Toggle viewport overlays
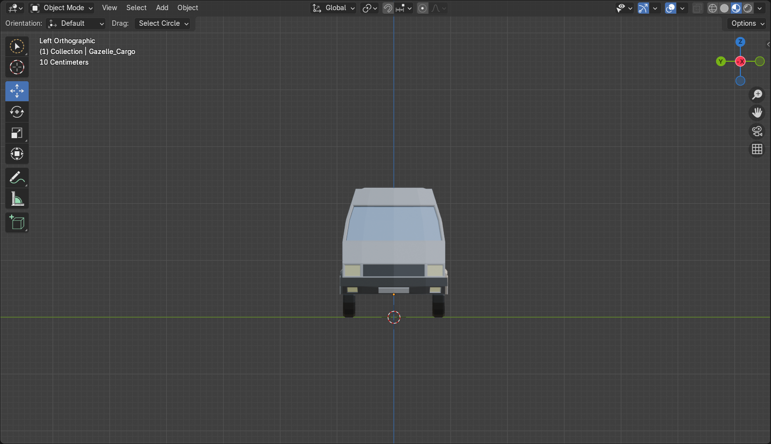The height and width of the screenshot is (444, 771). click(x=670, y=8)
